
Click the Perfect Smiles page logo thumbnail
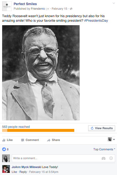point(7,6)
